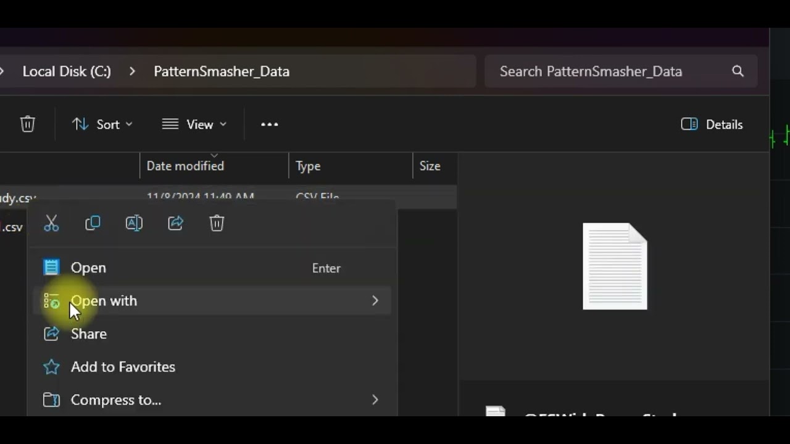Click the Copy icon in context menu
Image resolution: width=790 pixels, height=444 pixels.
point(93,223)
